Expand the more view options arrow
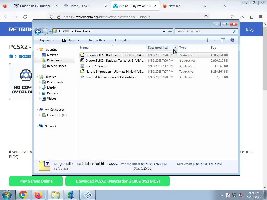 tap(214, 40)
